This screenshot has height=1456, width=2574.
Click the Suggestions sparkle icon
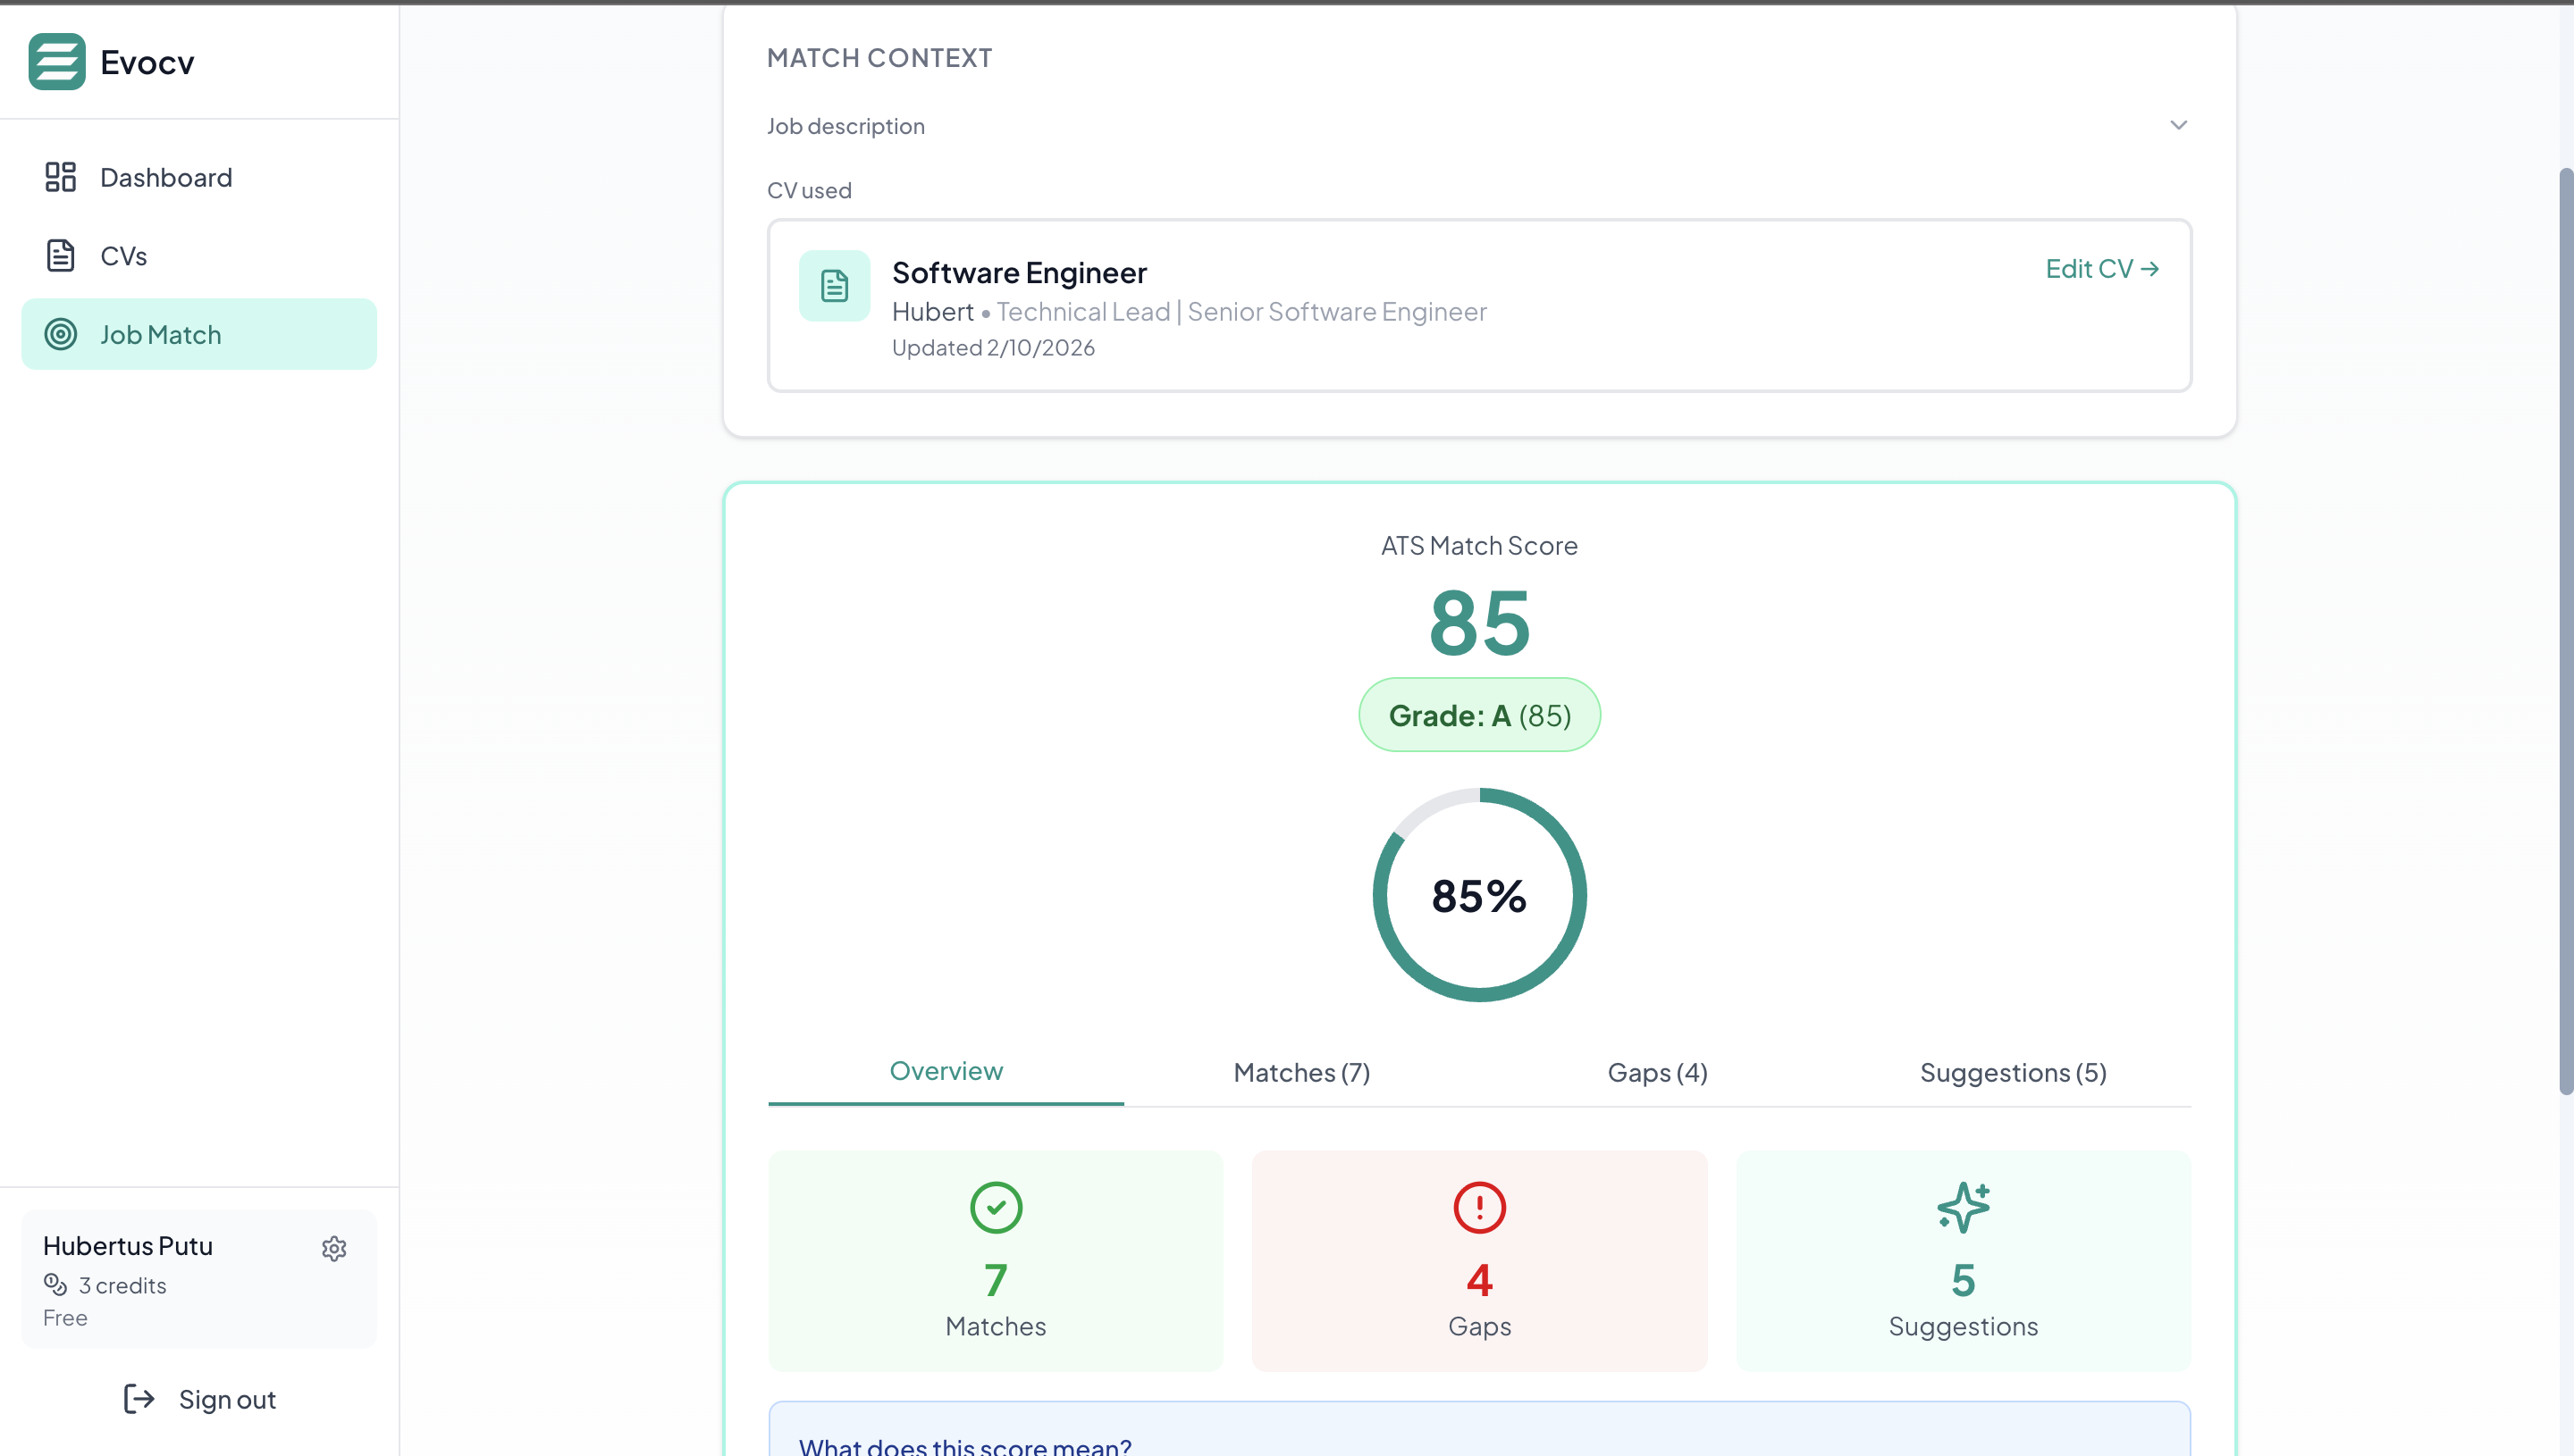click(1963, 1207)
